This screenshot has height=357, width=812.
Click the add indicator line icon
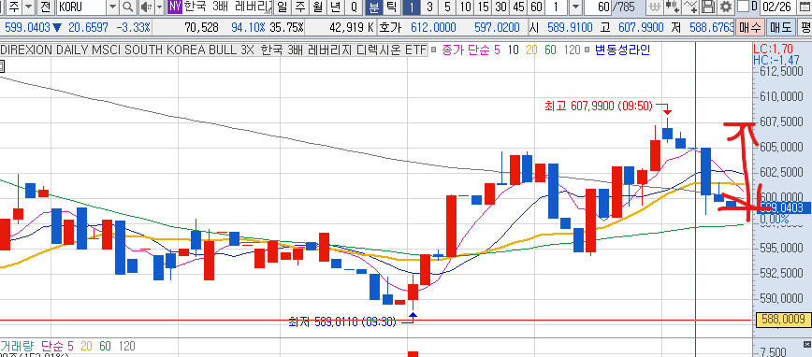click(689, 7)
